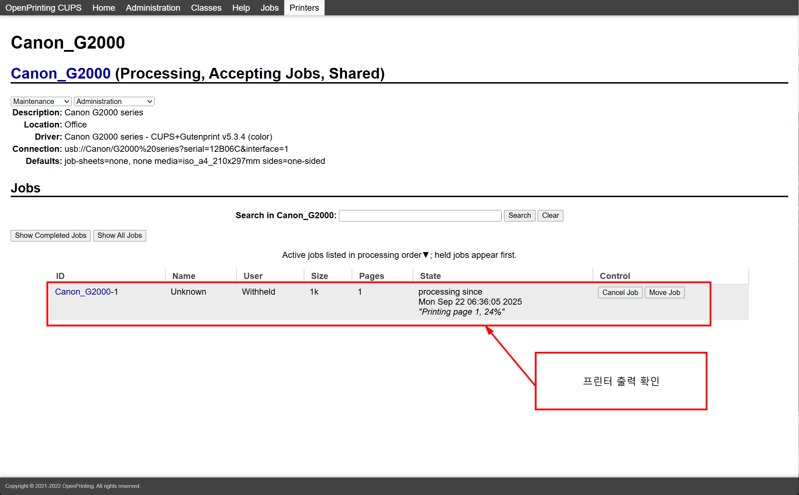
Task: Click the processing order sort arrow
Action: [x=425, y=255]
